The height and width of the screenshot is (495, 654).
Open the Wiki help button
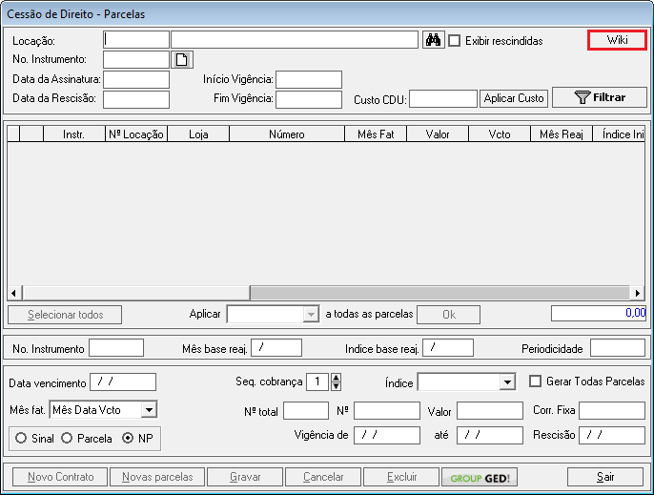pos(618,40)
